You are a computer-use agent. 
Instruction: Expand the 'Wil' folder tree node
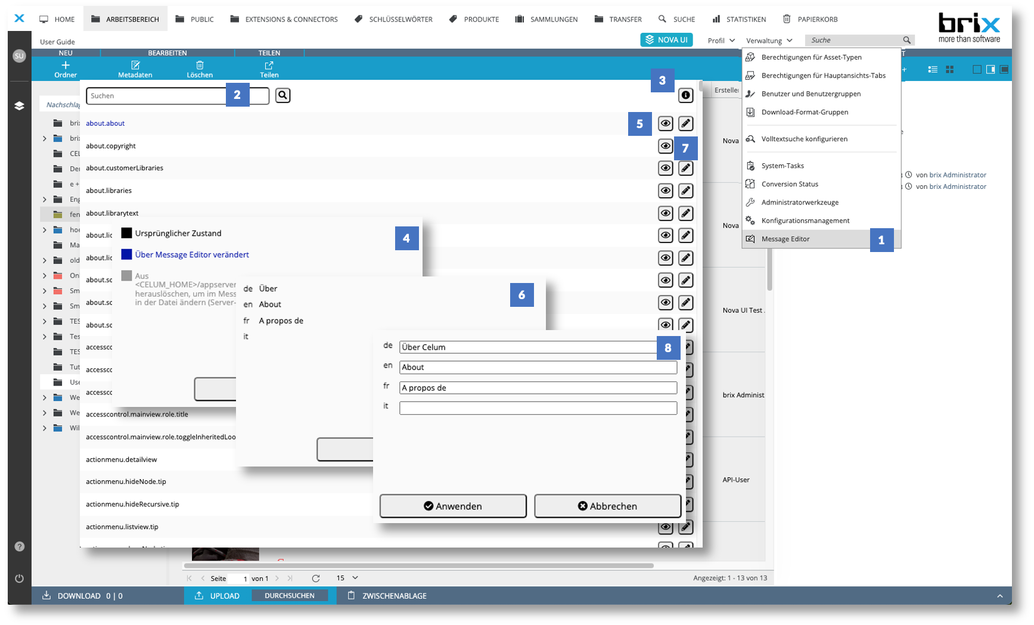click(45, 428)
